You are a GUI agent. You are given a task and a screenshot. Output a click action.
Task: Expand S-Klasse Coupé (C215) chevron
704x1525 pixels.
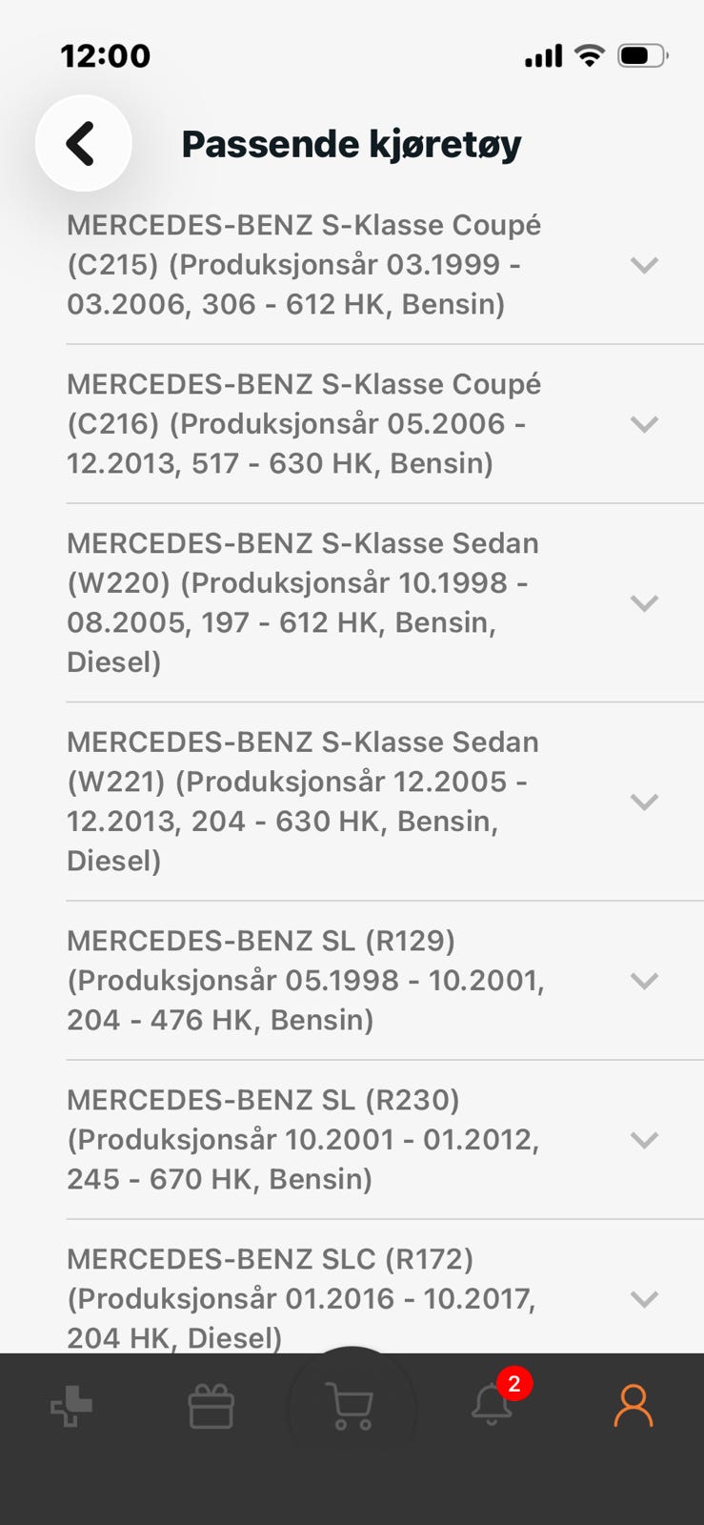[645, 265]
